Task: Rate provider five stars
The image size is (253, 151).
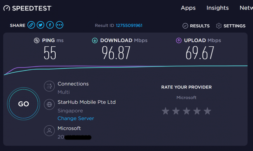Action: [x=207, y=111]
